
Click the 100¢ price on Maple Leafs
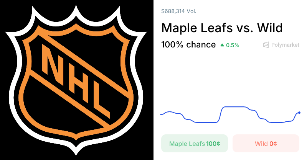(213, 144)
